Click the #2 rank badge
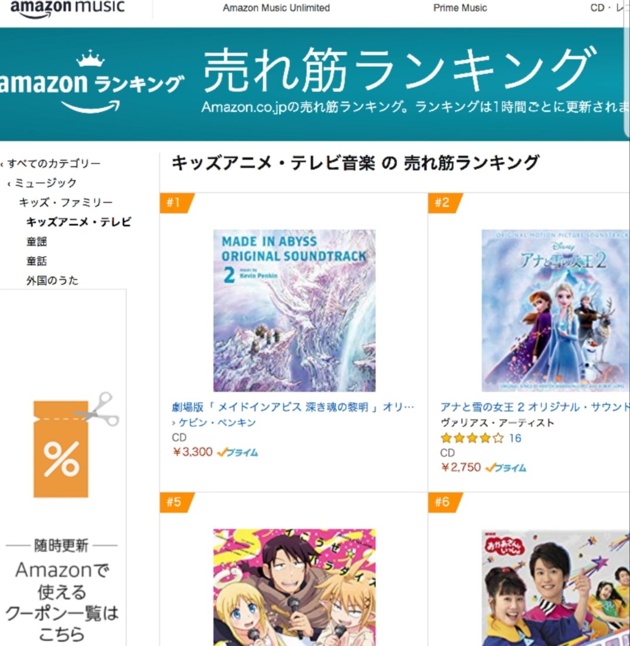630x646 pixels. coord(445,202)
